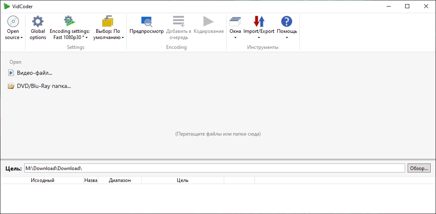Expand the Import/Export dropdown arrow
The image size is (436, 214).
pos(259,38)
